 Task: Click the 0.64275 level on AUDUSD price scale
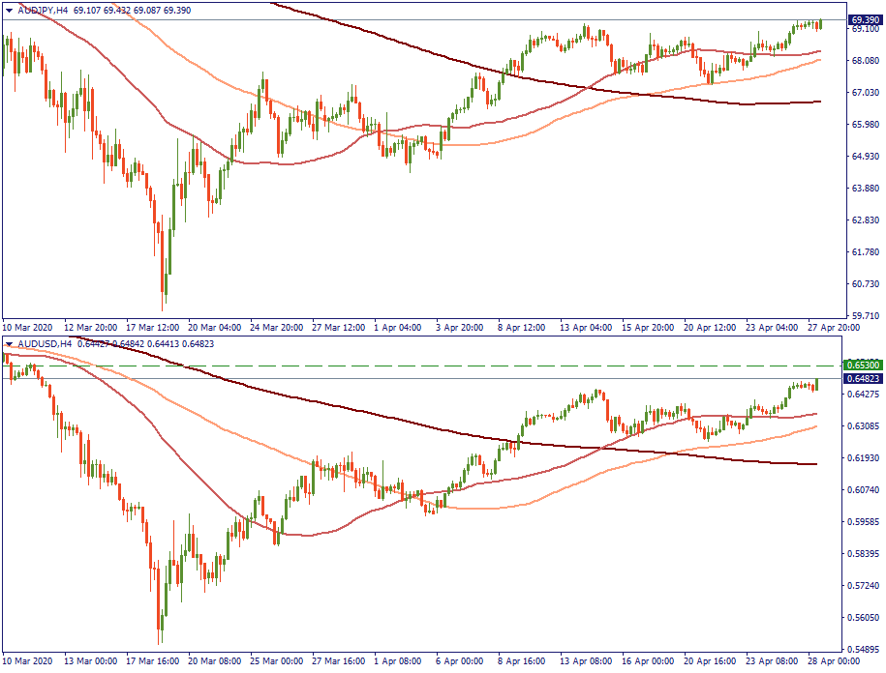[864, 395]
